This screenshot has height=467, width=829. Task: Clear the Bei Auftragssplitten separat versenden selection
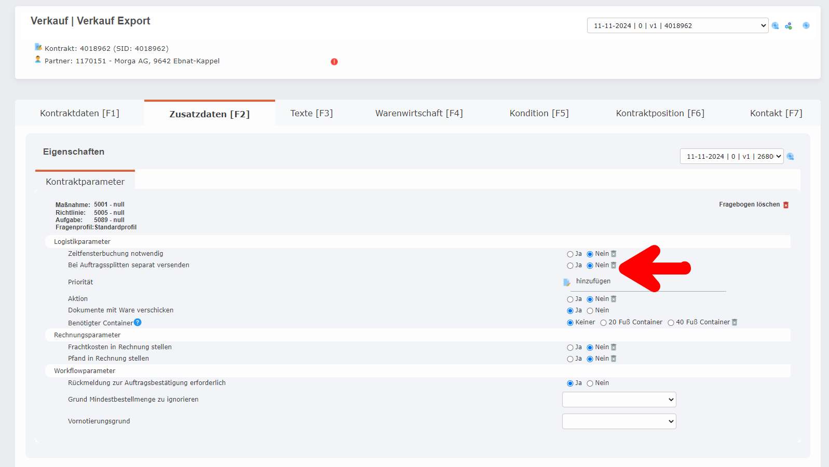pos(614,265)
